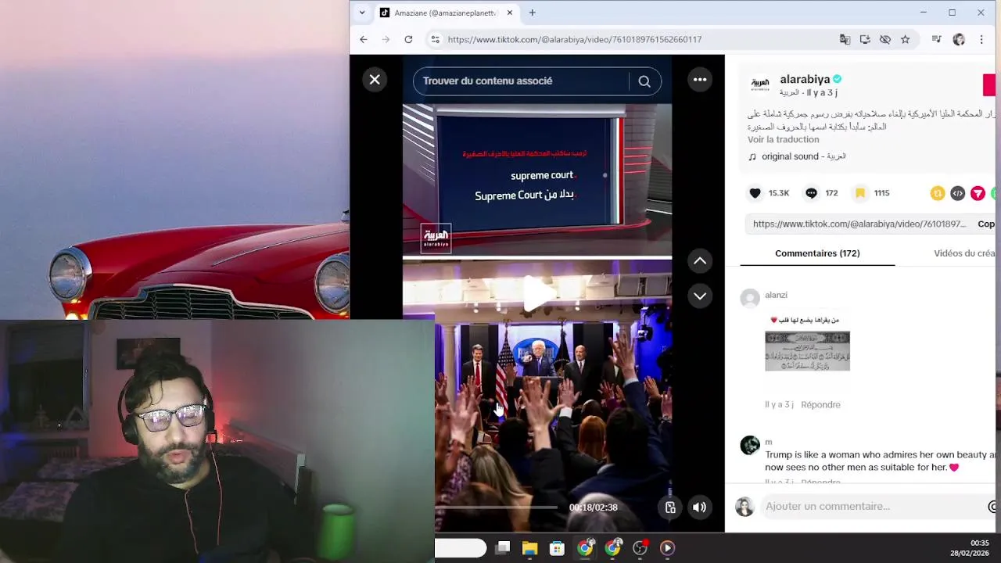Switch to Commentaires (172) tab
Screen dimensions: 1001x563
pyautogui.click(x=817, y=253)
